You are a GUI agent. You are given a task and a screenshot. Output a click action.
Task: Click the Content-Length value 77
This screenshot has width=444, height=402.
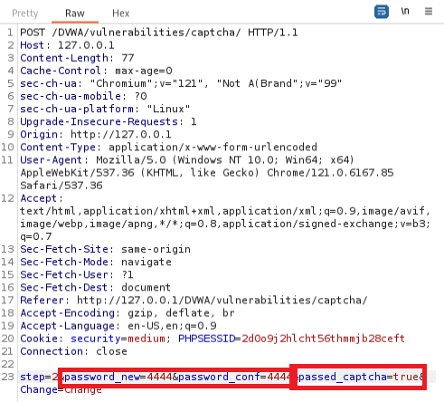pos(128,58)
